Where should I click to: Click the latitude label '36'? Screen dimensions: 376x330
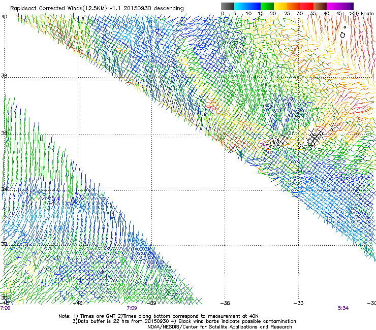(x=4, y=133)
